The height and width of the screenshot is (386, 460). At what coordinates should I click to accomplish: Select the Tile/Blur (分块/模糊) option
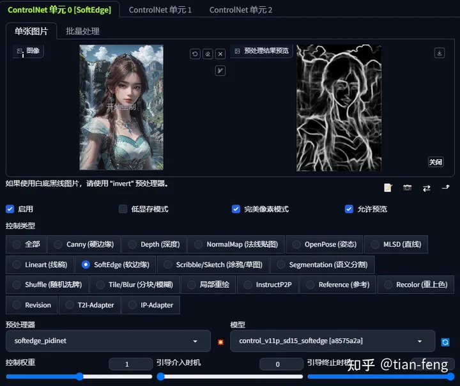pyautogui.click(x=135, y=285)
